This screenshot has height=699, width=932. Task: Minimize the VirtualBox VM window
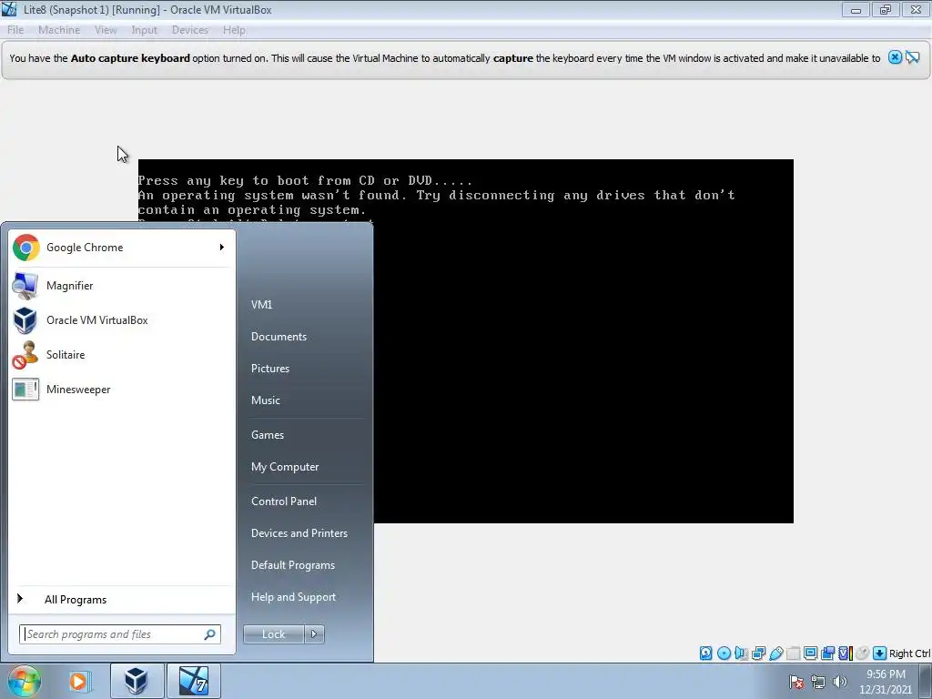tap(856, 10)
